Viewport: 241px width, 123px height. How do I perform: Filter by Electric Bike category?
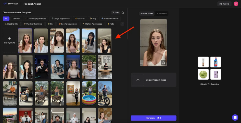(12, 24)
